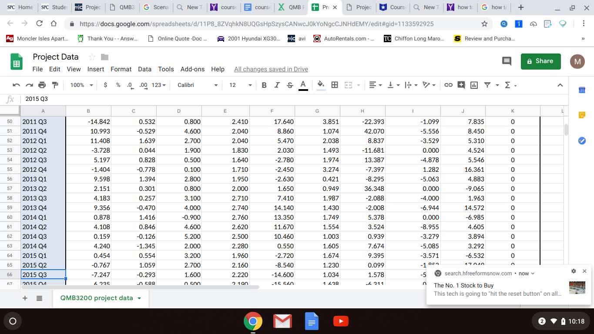
Task: Insert a link with the chain icon
Action: tap(448, 85)
